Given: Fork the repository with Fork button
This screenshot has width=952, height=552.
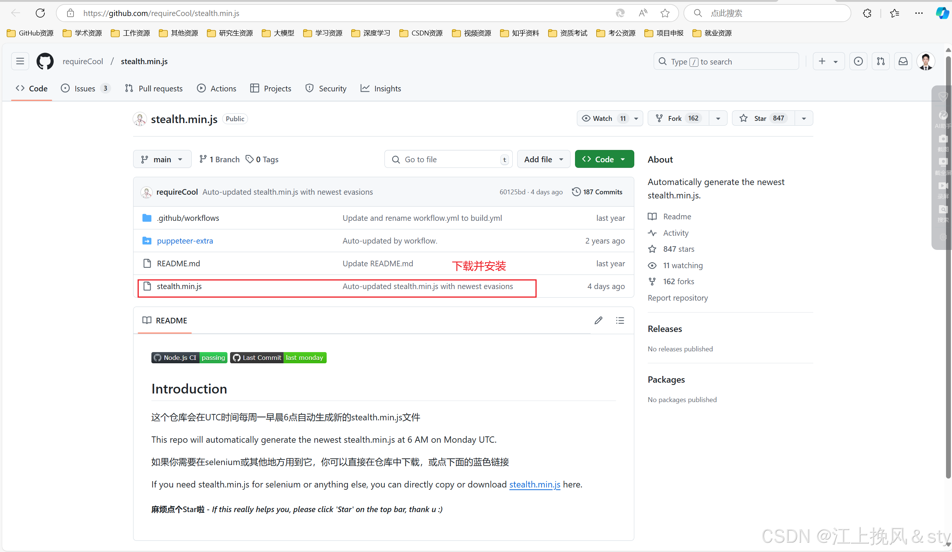Looking at the screenshot, I should (x=678, y=118).
